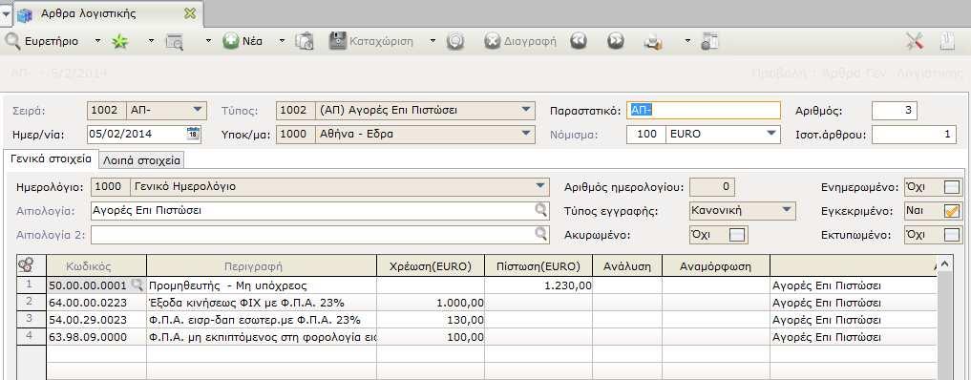Click the Κωδικός column header

[96, 266]
